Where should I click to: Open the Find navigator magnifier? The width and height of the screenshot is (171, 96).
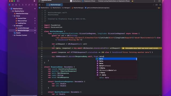[x=19, y=5]
